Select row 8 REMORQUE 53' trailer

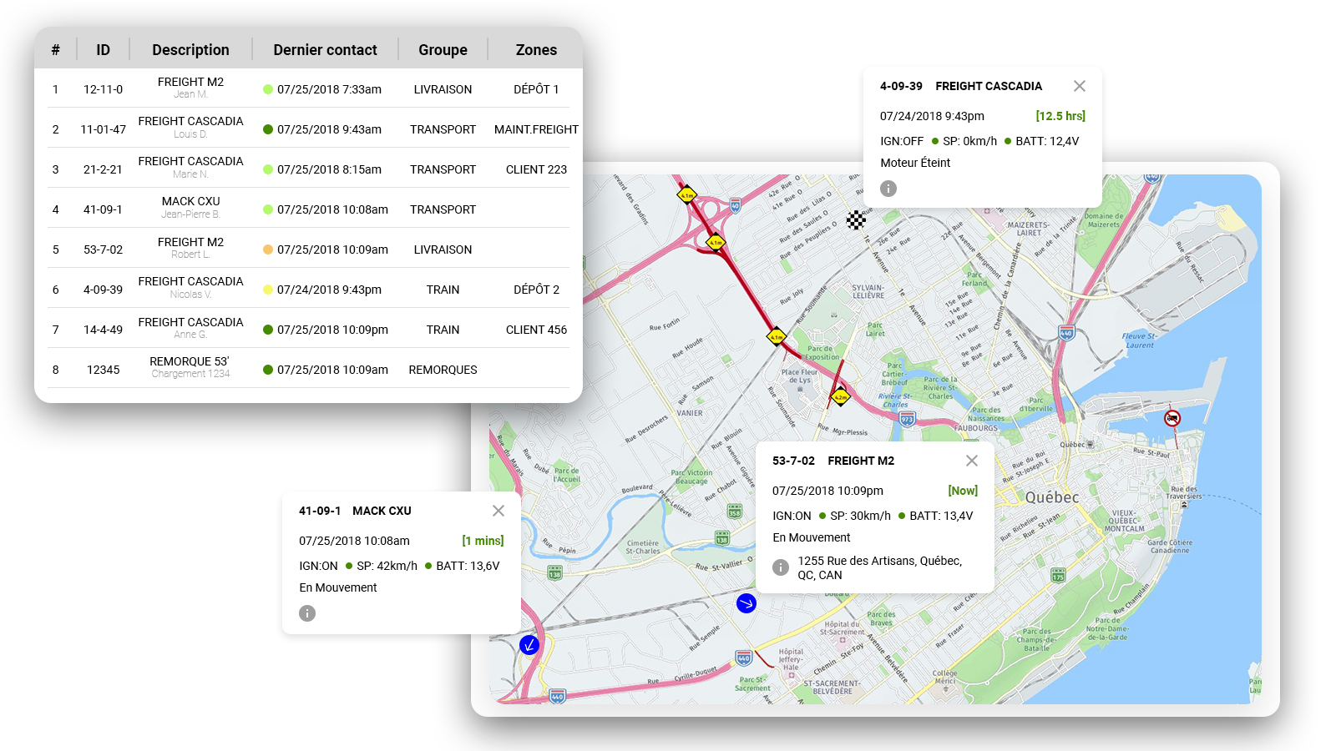point(190,368)
